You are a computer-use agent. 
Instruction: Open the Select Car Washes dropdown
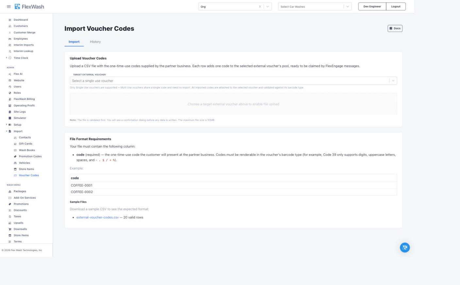tap(315, 7)
